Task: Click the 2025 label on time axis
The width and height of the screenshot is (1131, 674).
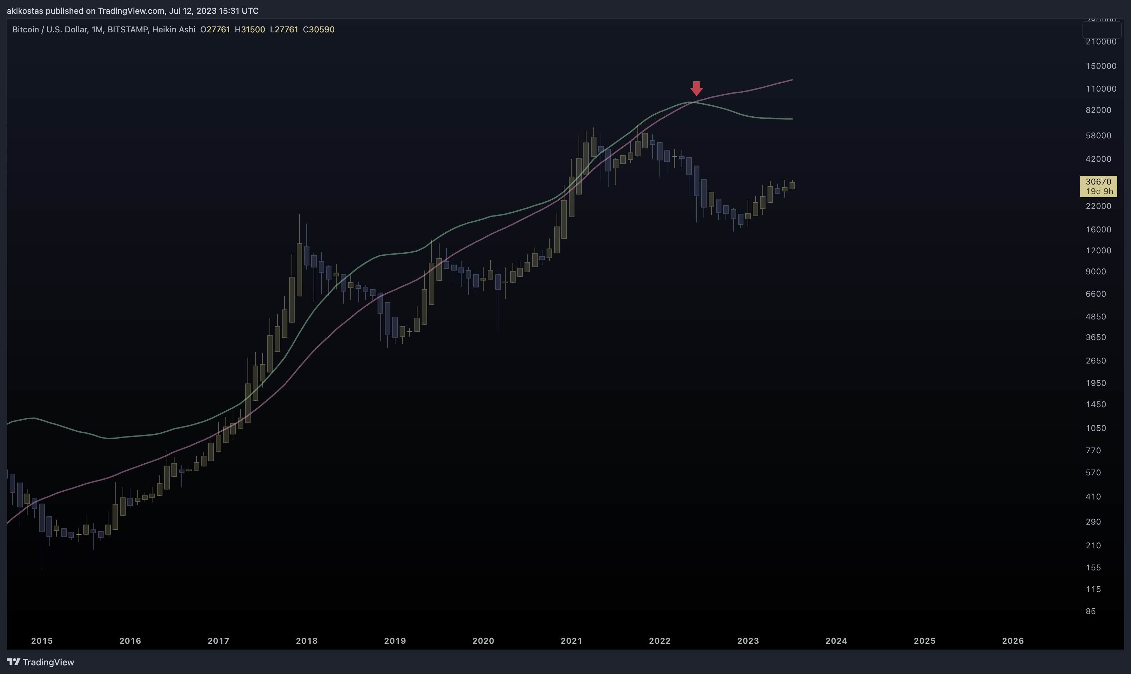Action: [x=925, y=641]
